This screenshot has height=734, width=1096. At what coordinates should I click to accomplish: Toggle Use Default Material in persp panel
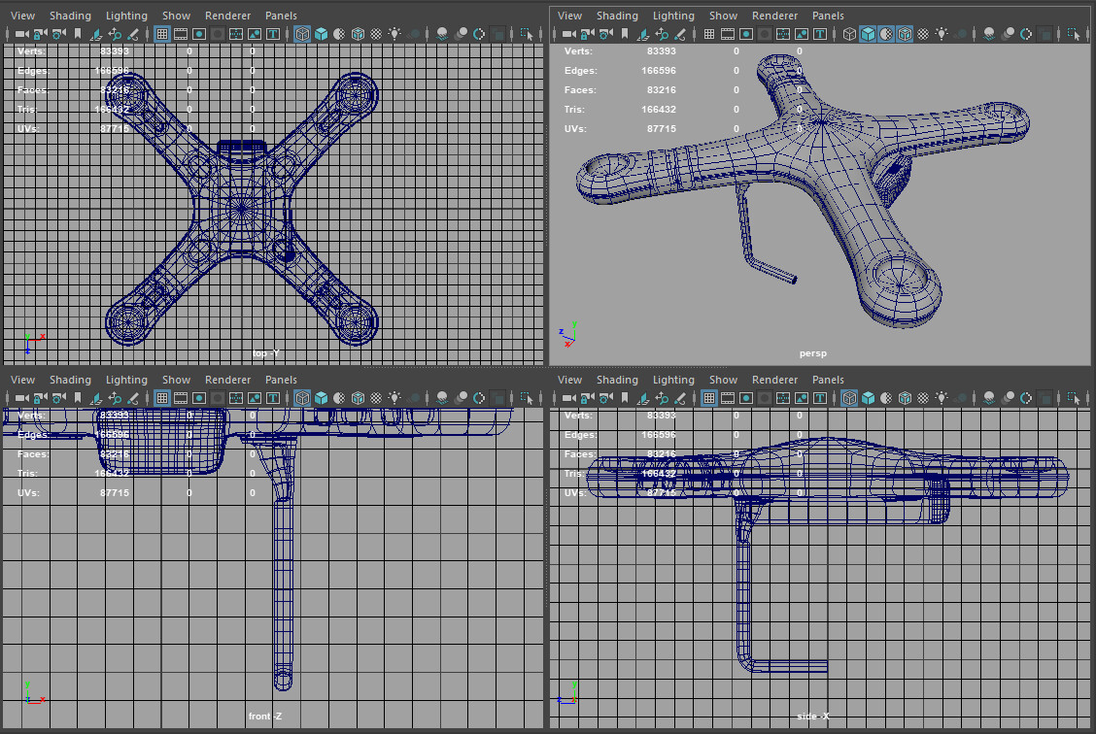(x=886, y=34)
